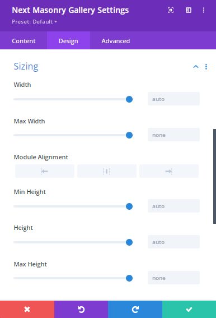Collapse the section via the Sizing title
This screenshot has width=216, height=318.
click(26, 67)
